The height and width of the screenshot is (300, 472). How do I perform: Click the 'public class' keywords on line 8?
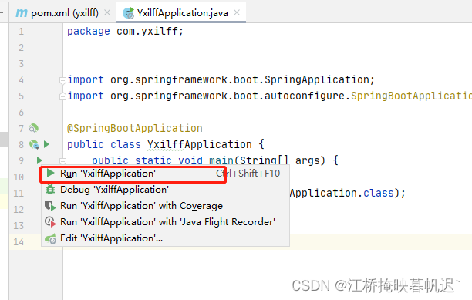point(104,145)
